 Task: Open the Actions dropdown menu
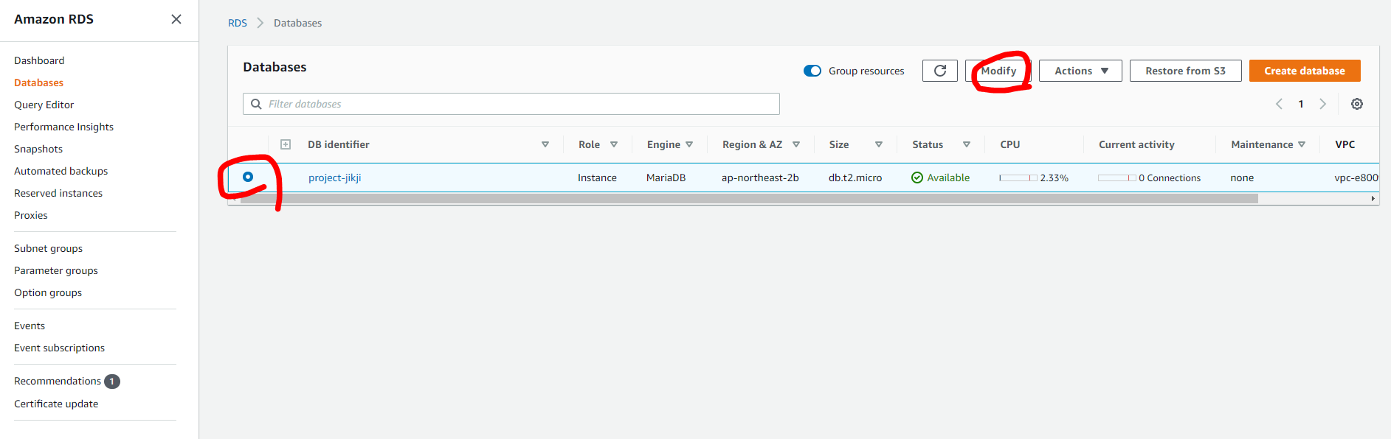click(1080, 71)
